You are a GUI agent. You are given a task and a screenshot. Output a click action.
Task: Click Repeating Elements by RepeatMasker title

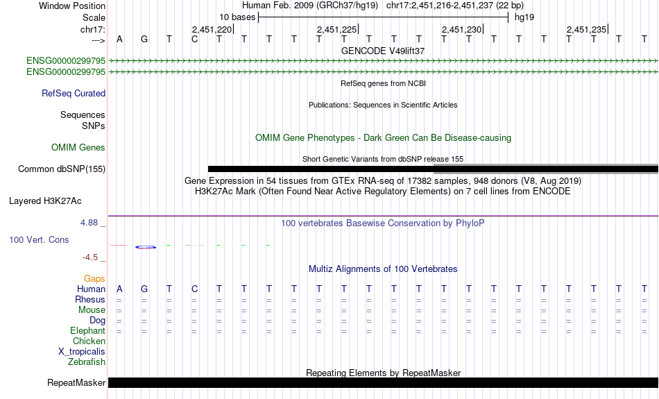point(383,373)
